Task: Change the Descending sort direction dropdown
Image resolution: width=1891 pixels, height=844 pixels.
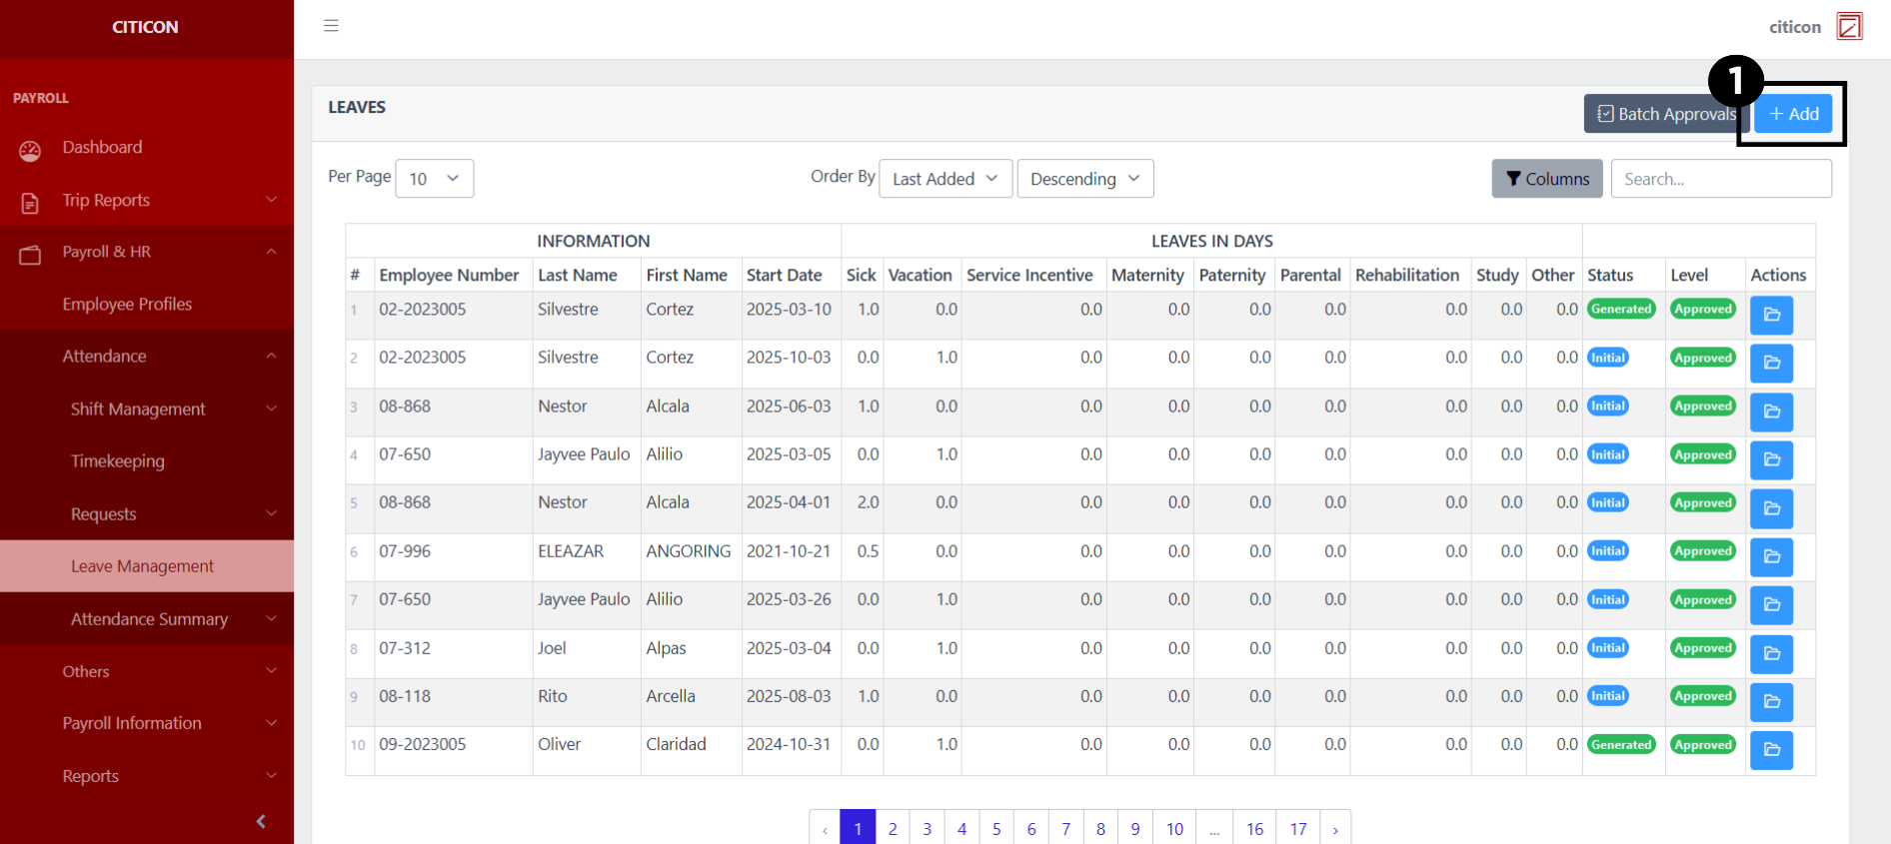Action: coord(1084,179)
